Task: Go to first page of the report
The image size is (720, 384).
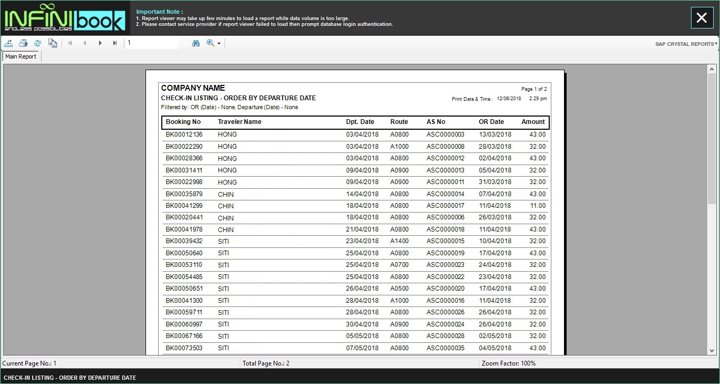Action: tap(70, 43)
